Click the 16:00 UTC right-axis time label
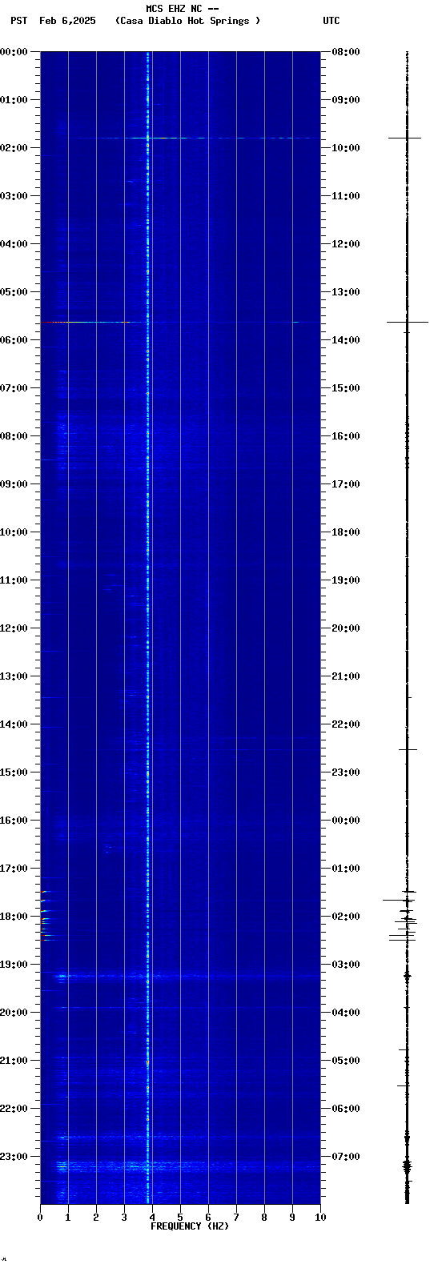The height and width of the screenshot is (1268, 442). 346,436
